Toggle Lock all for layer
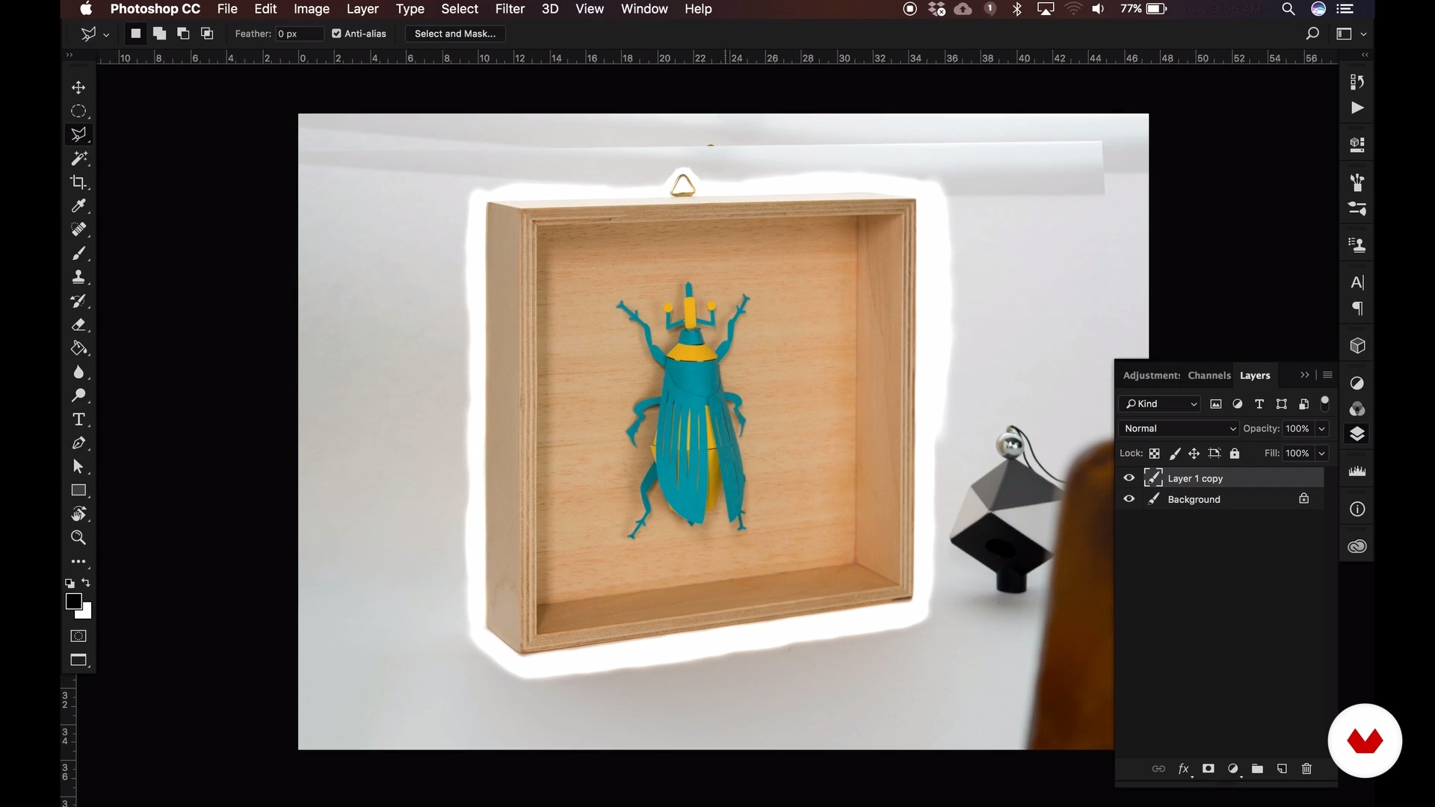 pos(1235,454)
